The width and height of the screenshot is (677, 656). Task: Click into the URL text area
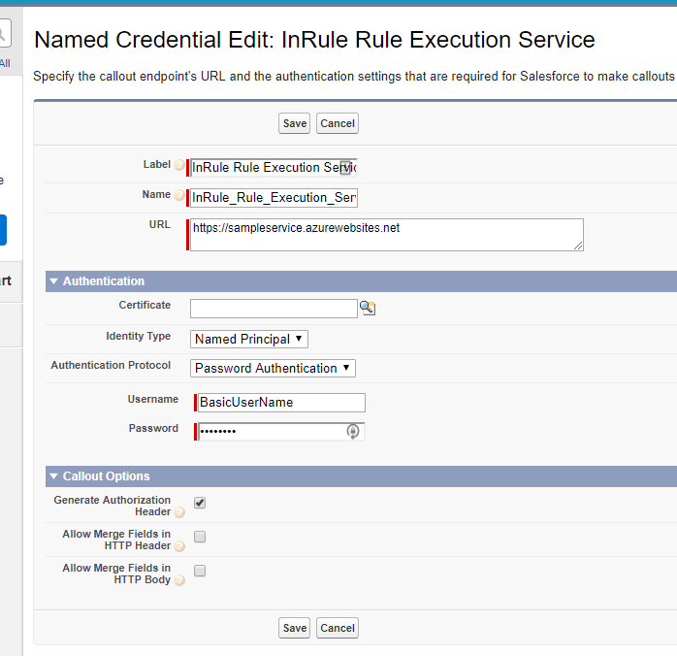click(x=387, y=235)
